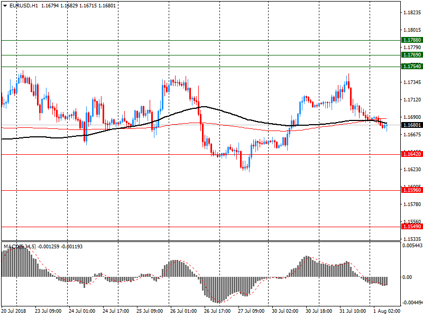The width and height of the screenshot is (423, 317).
Task: Click the 0.005443 MACD scale value
Action: pyautogui.click(x=412, y=246)
